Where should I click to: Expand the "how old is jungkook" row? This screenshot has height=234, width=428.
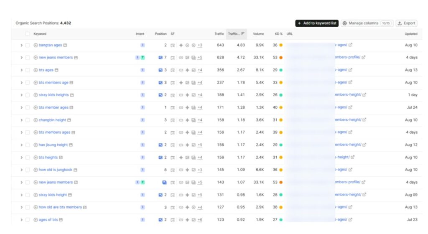(x=22, y=170)
